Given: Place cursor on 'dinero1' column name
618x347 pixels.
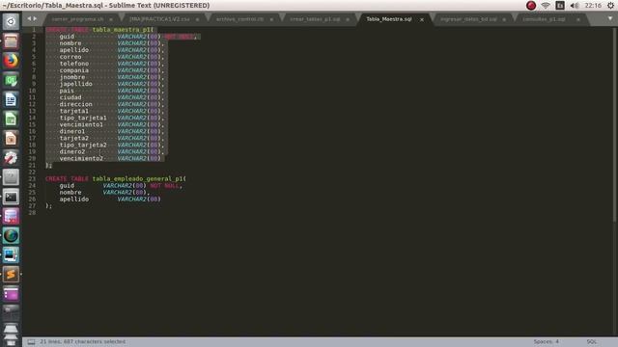Looking at the screenshot, I should click(x=72, y=131).
